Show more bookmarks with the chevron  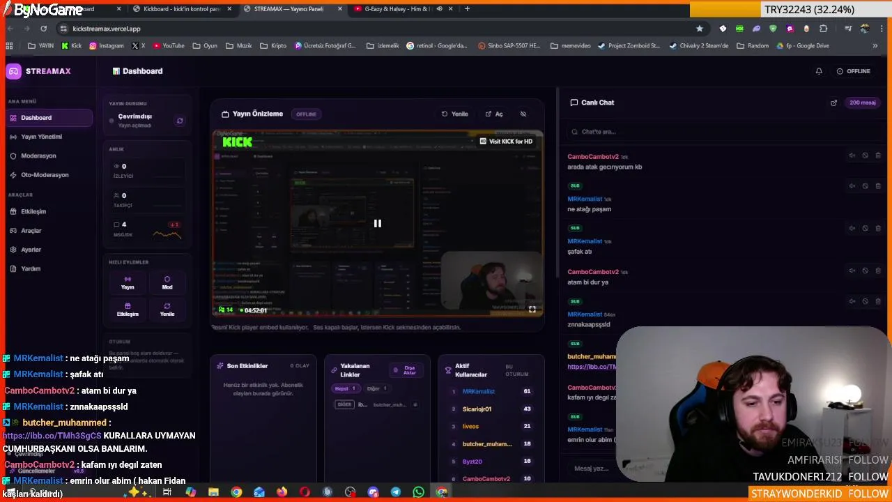click(x=875, y=46)
